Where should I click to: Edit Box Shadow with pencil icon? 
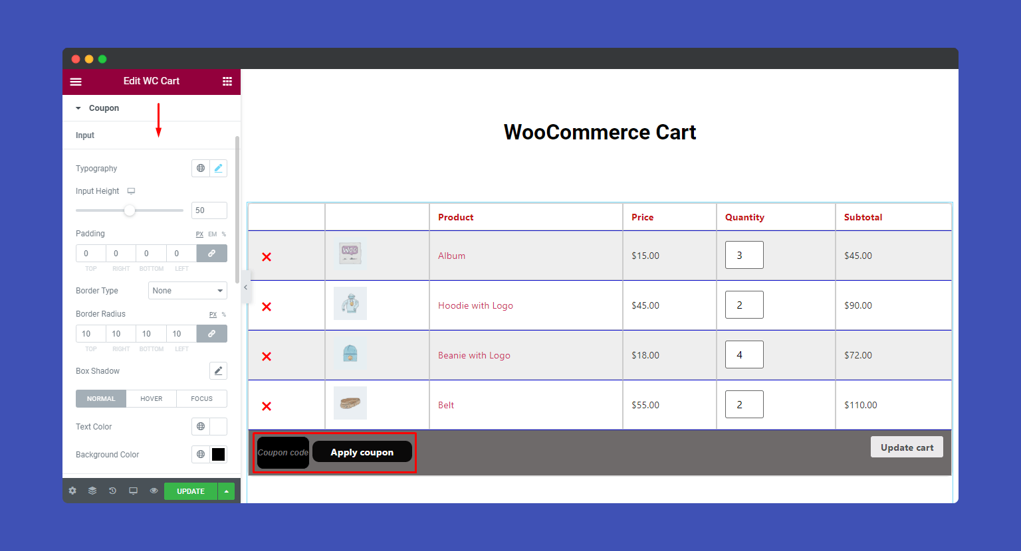218,371
